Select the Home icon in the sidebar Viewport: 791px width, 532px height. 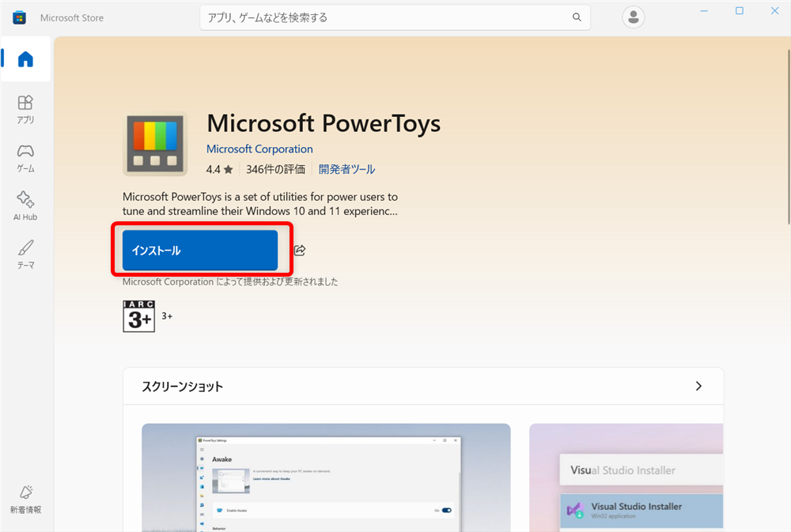point(26,58)
